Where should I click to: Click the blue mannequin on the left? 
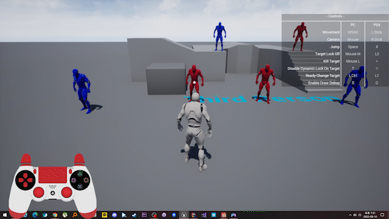(81, 91)
